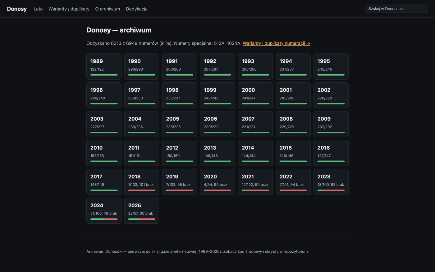
Task: Open the 2022 year card
Action: pyautogui.click(x=293, y=182)
